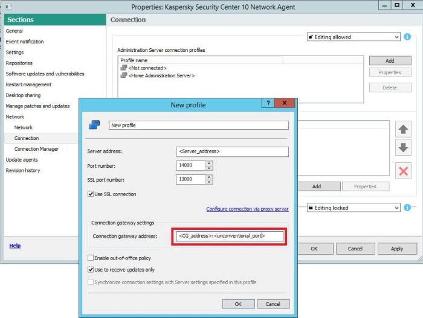Open the Repositories section

click(x=19, y=63)
